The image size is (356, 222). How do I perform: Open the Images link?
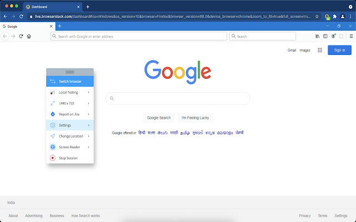(x=305, y=51)
